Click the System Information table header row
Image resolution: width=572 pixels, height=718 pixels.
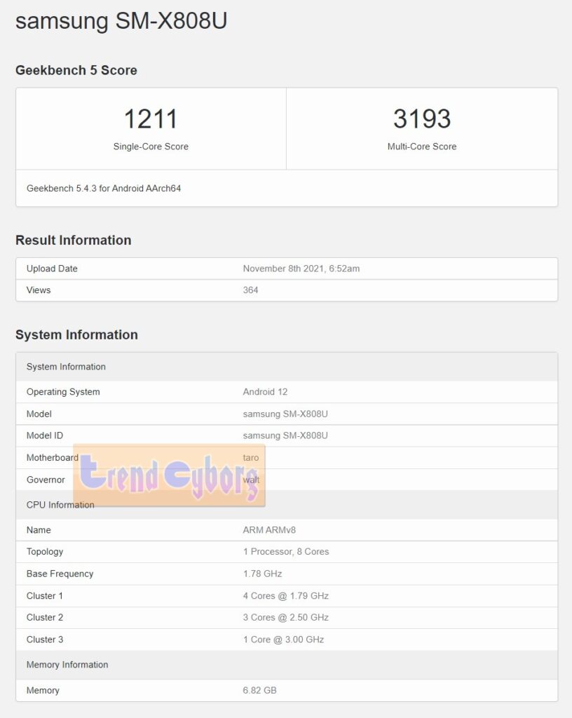tap(66, 367)
